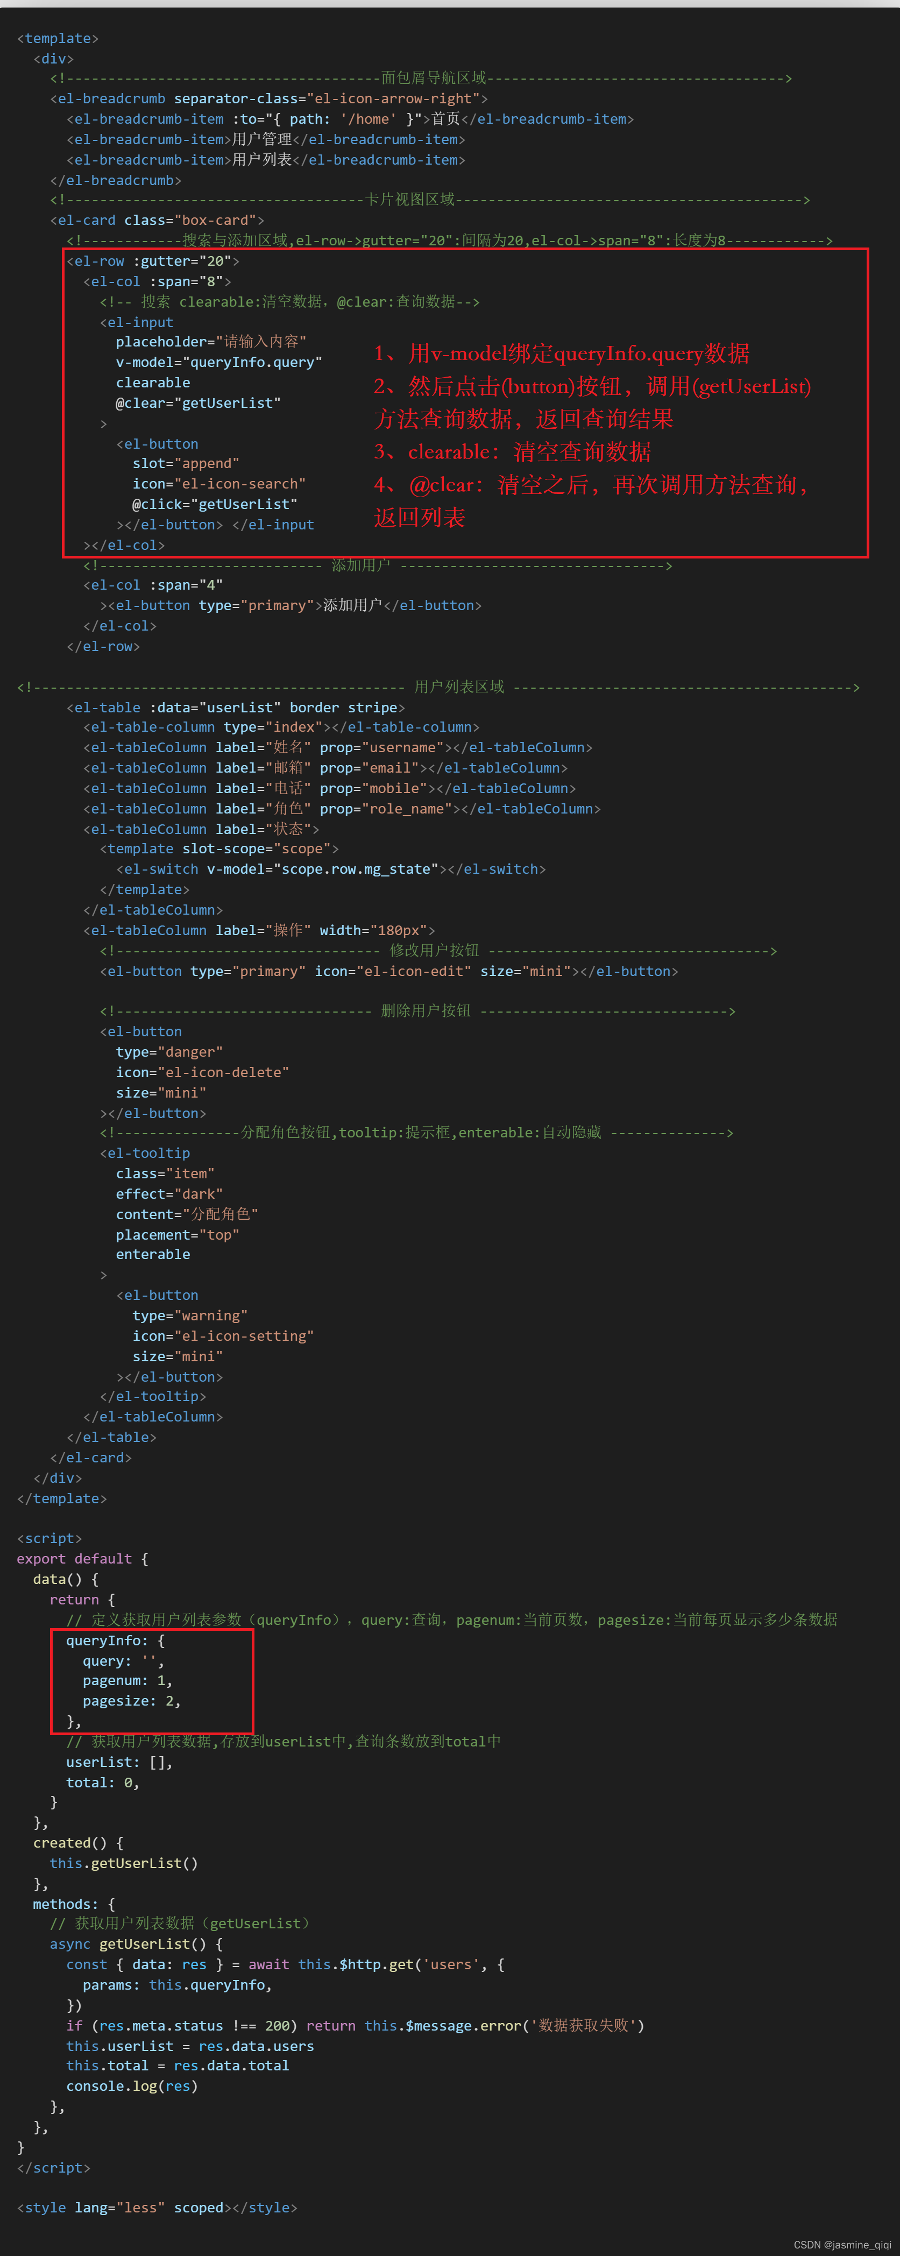Viewport: 900px width, 2256px height.
Task: Click the style lang="less" scoped line
Action: 158,2209
